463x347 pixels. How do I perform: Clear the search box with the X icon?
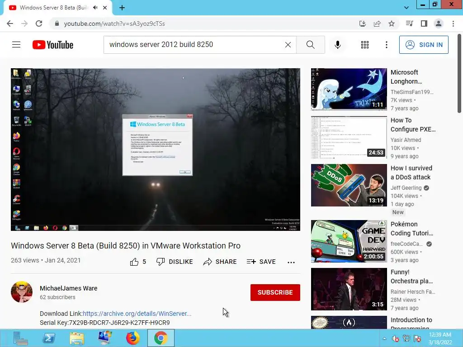click(288, 45)
